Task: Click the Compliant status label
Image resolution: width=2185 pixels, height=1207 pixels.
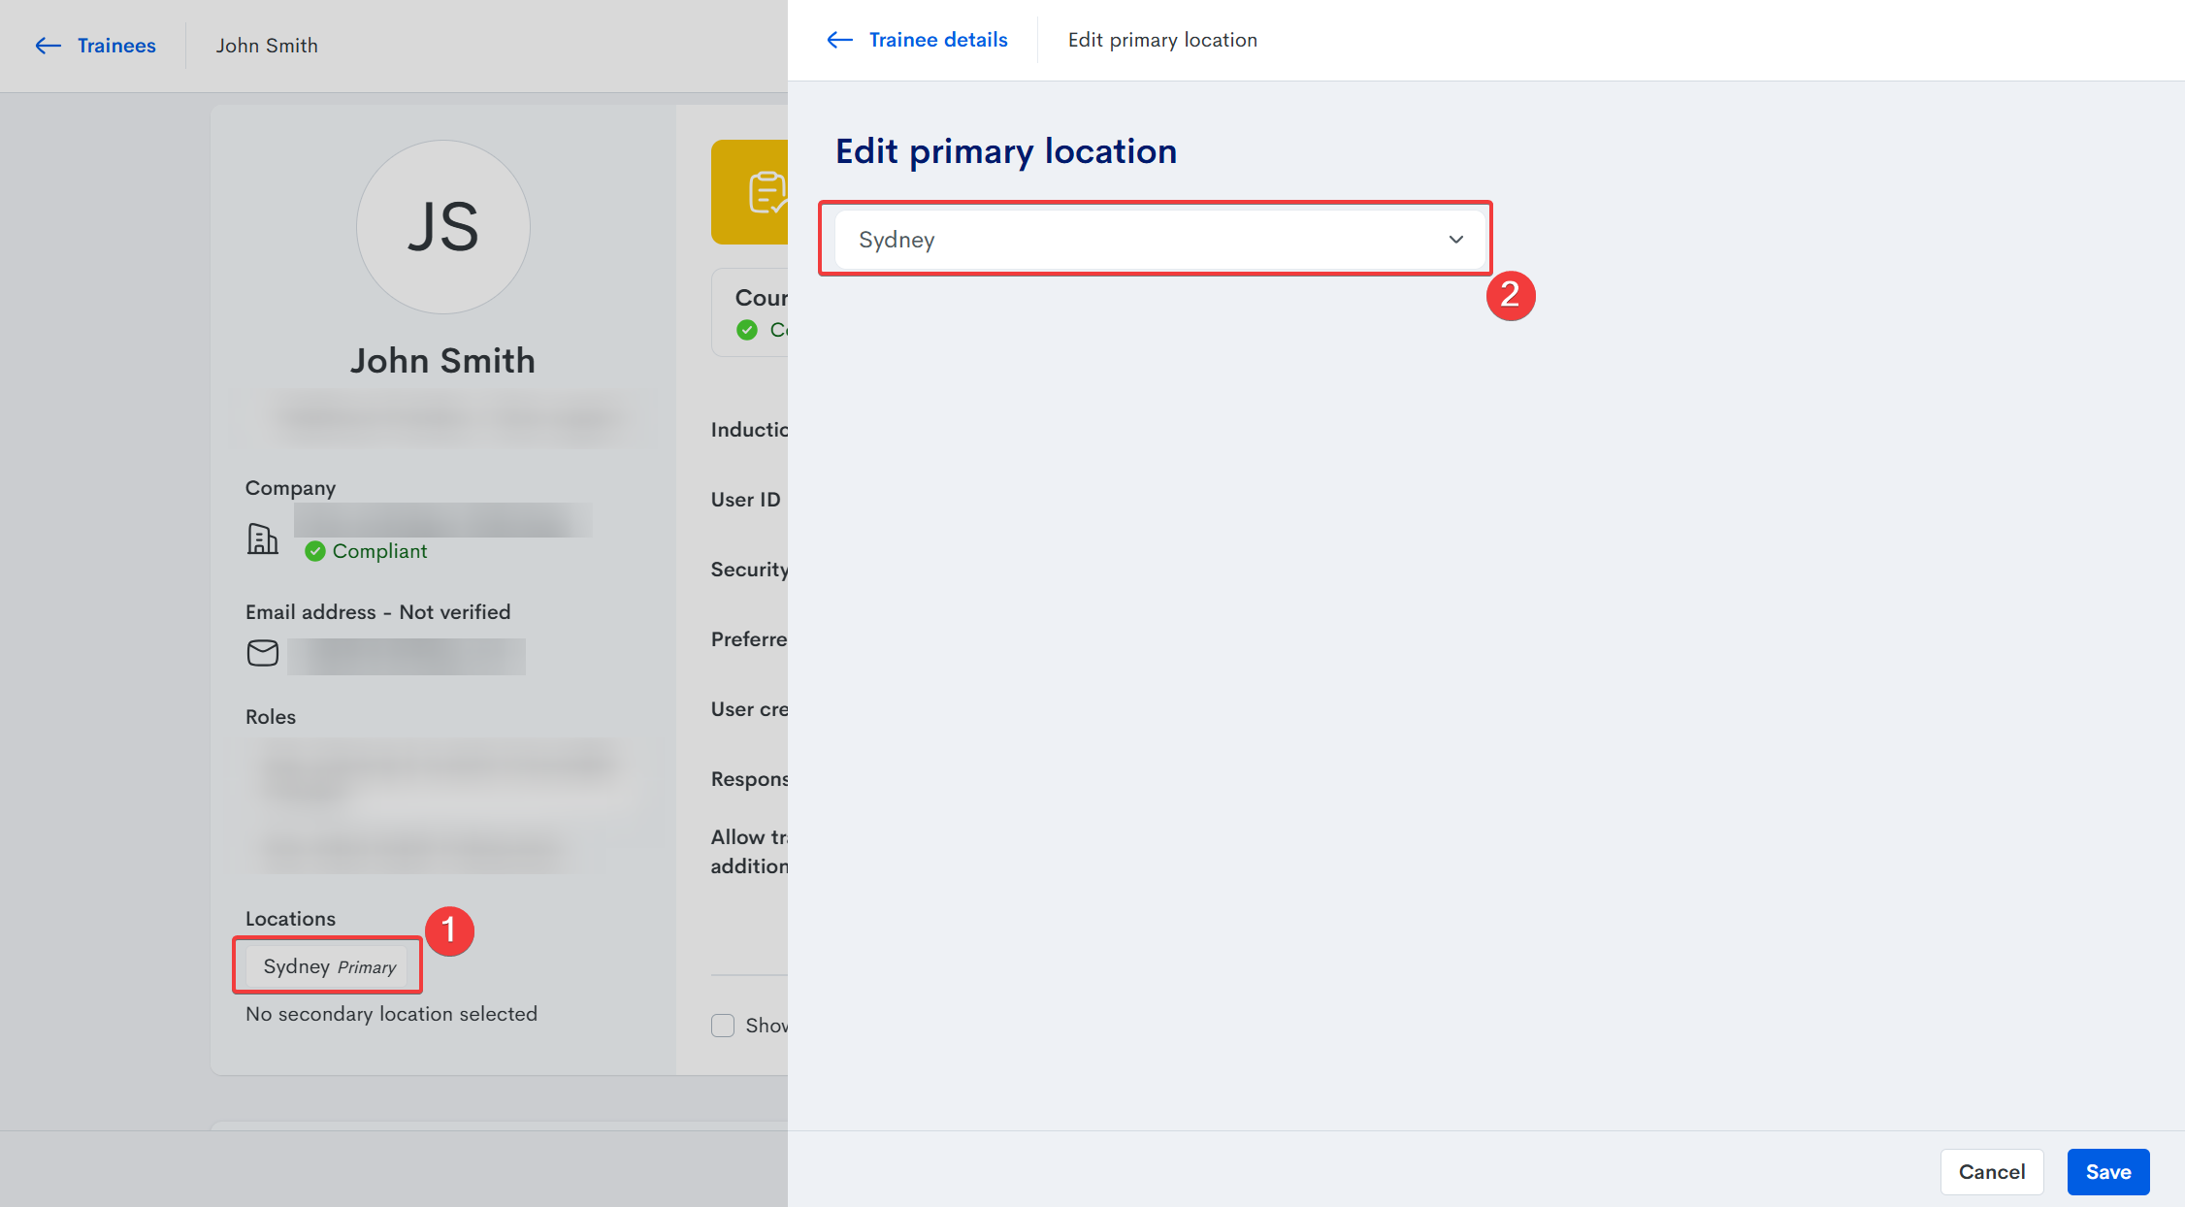Action: tap(379, 551)
